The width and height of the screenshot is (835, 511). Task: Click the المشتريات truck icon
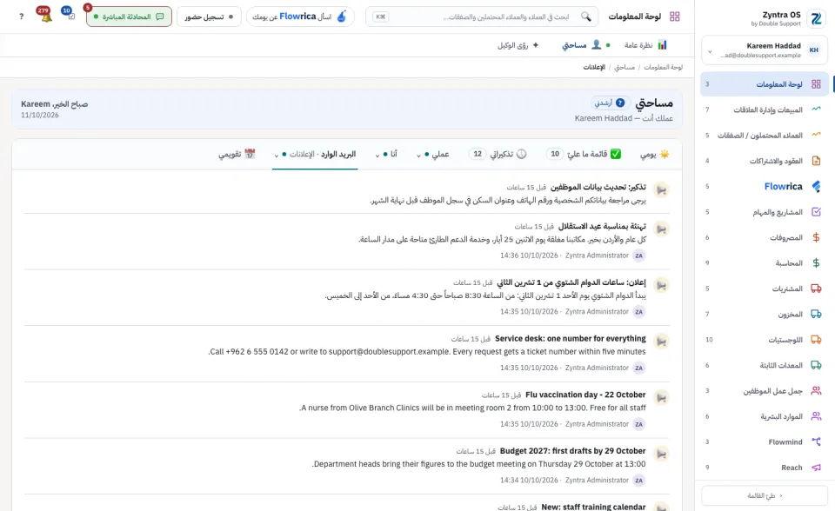816,289
